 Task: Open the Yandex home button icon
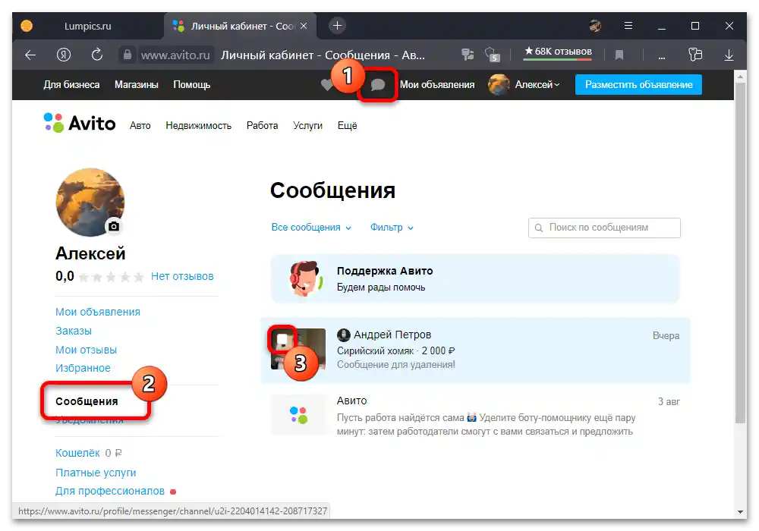pos(64,55)
